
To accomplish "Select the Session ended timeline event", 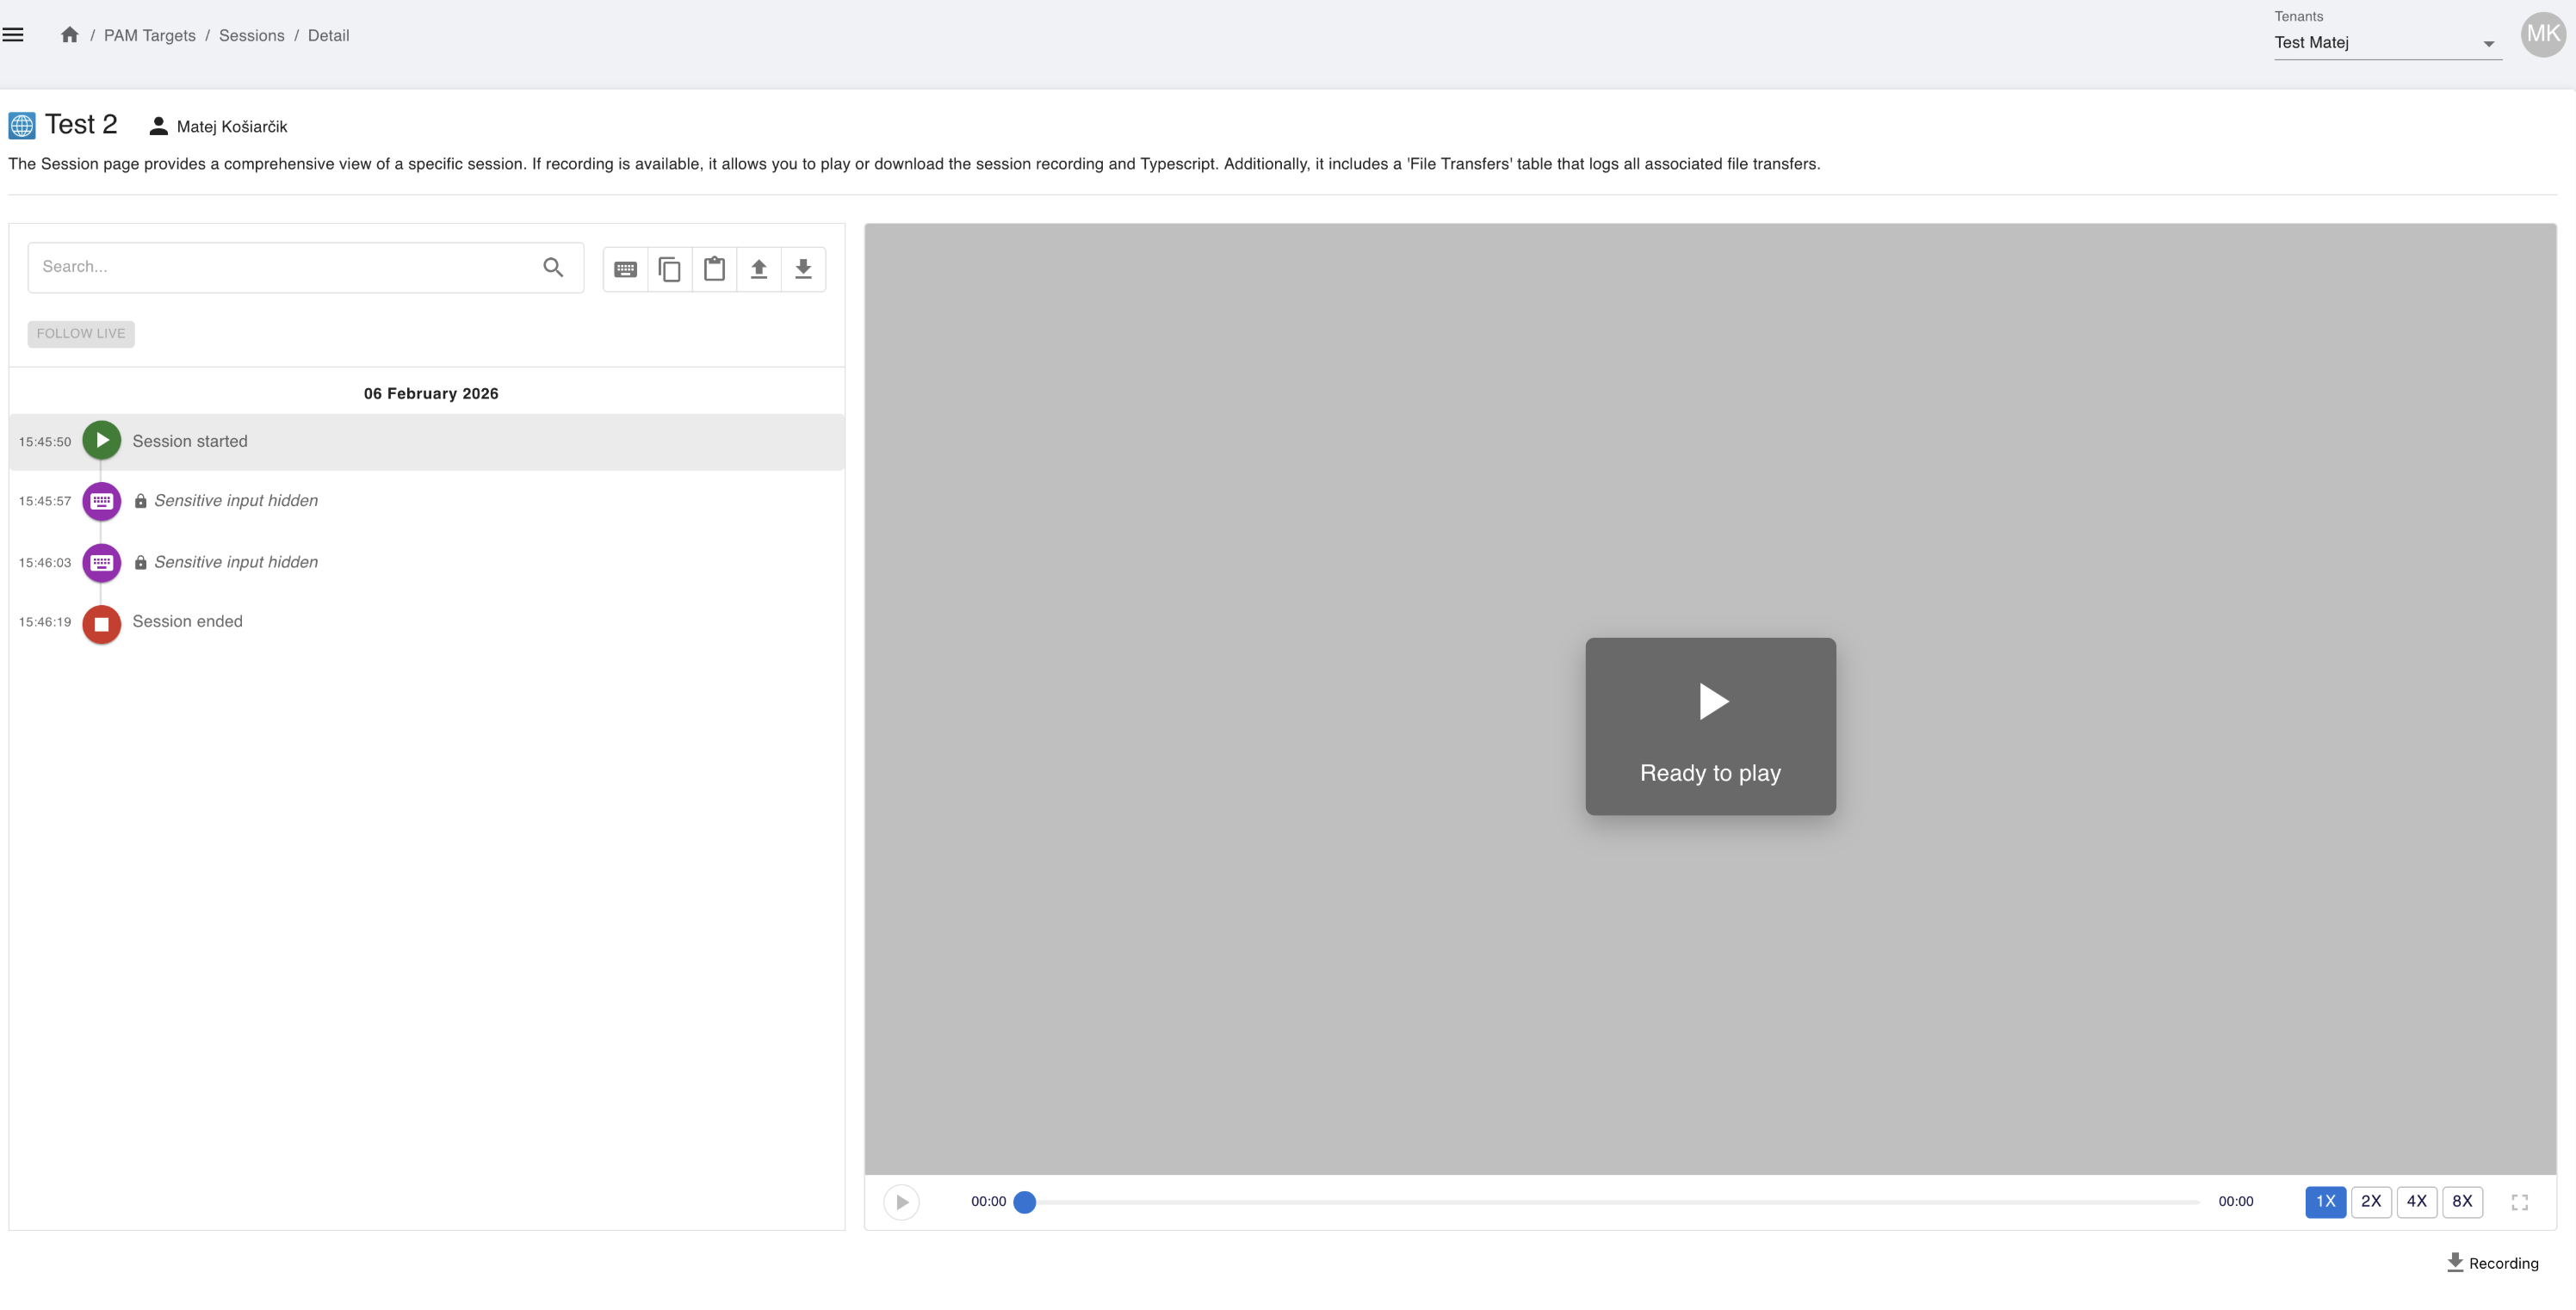I will point(187,622).
